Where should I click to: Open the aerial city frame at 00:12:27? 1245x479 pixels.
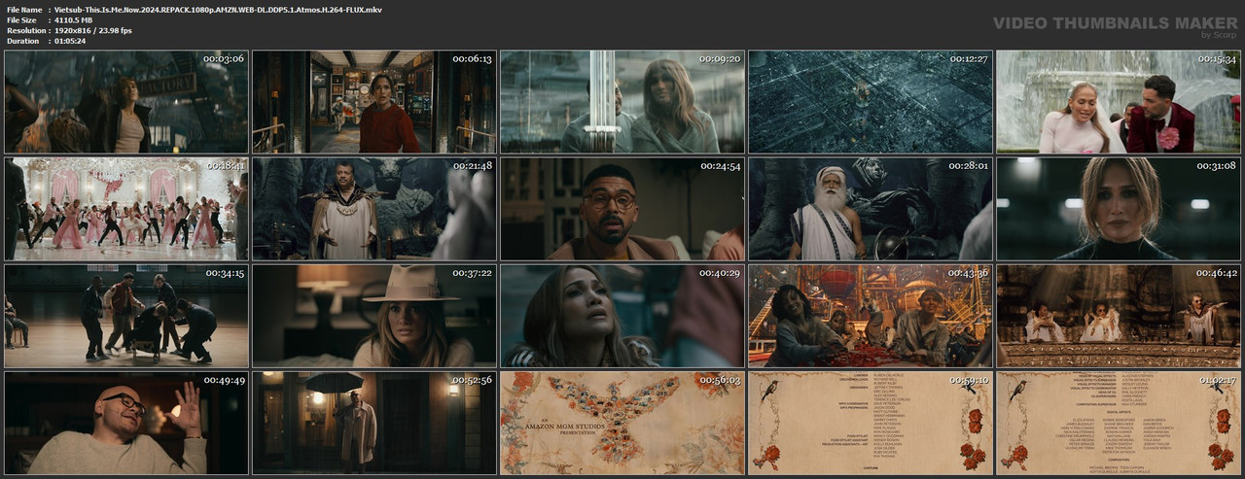[871, 102]
